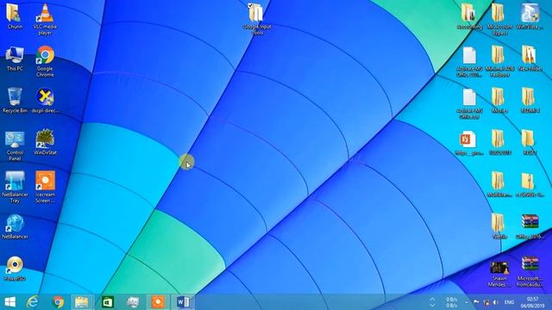Screen dimensions: 552x310
Task: Open Control Panel desktop icon
Action: [15, 139]
